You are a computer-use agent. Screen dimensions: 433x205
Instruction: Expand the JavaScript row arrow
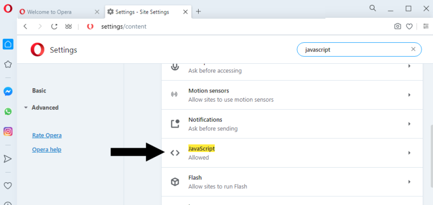click(409, 153)
